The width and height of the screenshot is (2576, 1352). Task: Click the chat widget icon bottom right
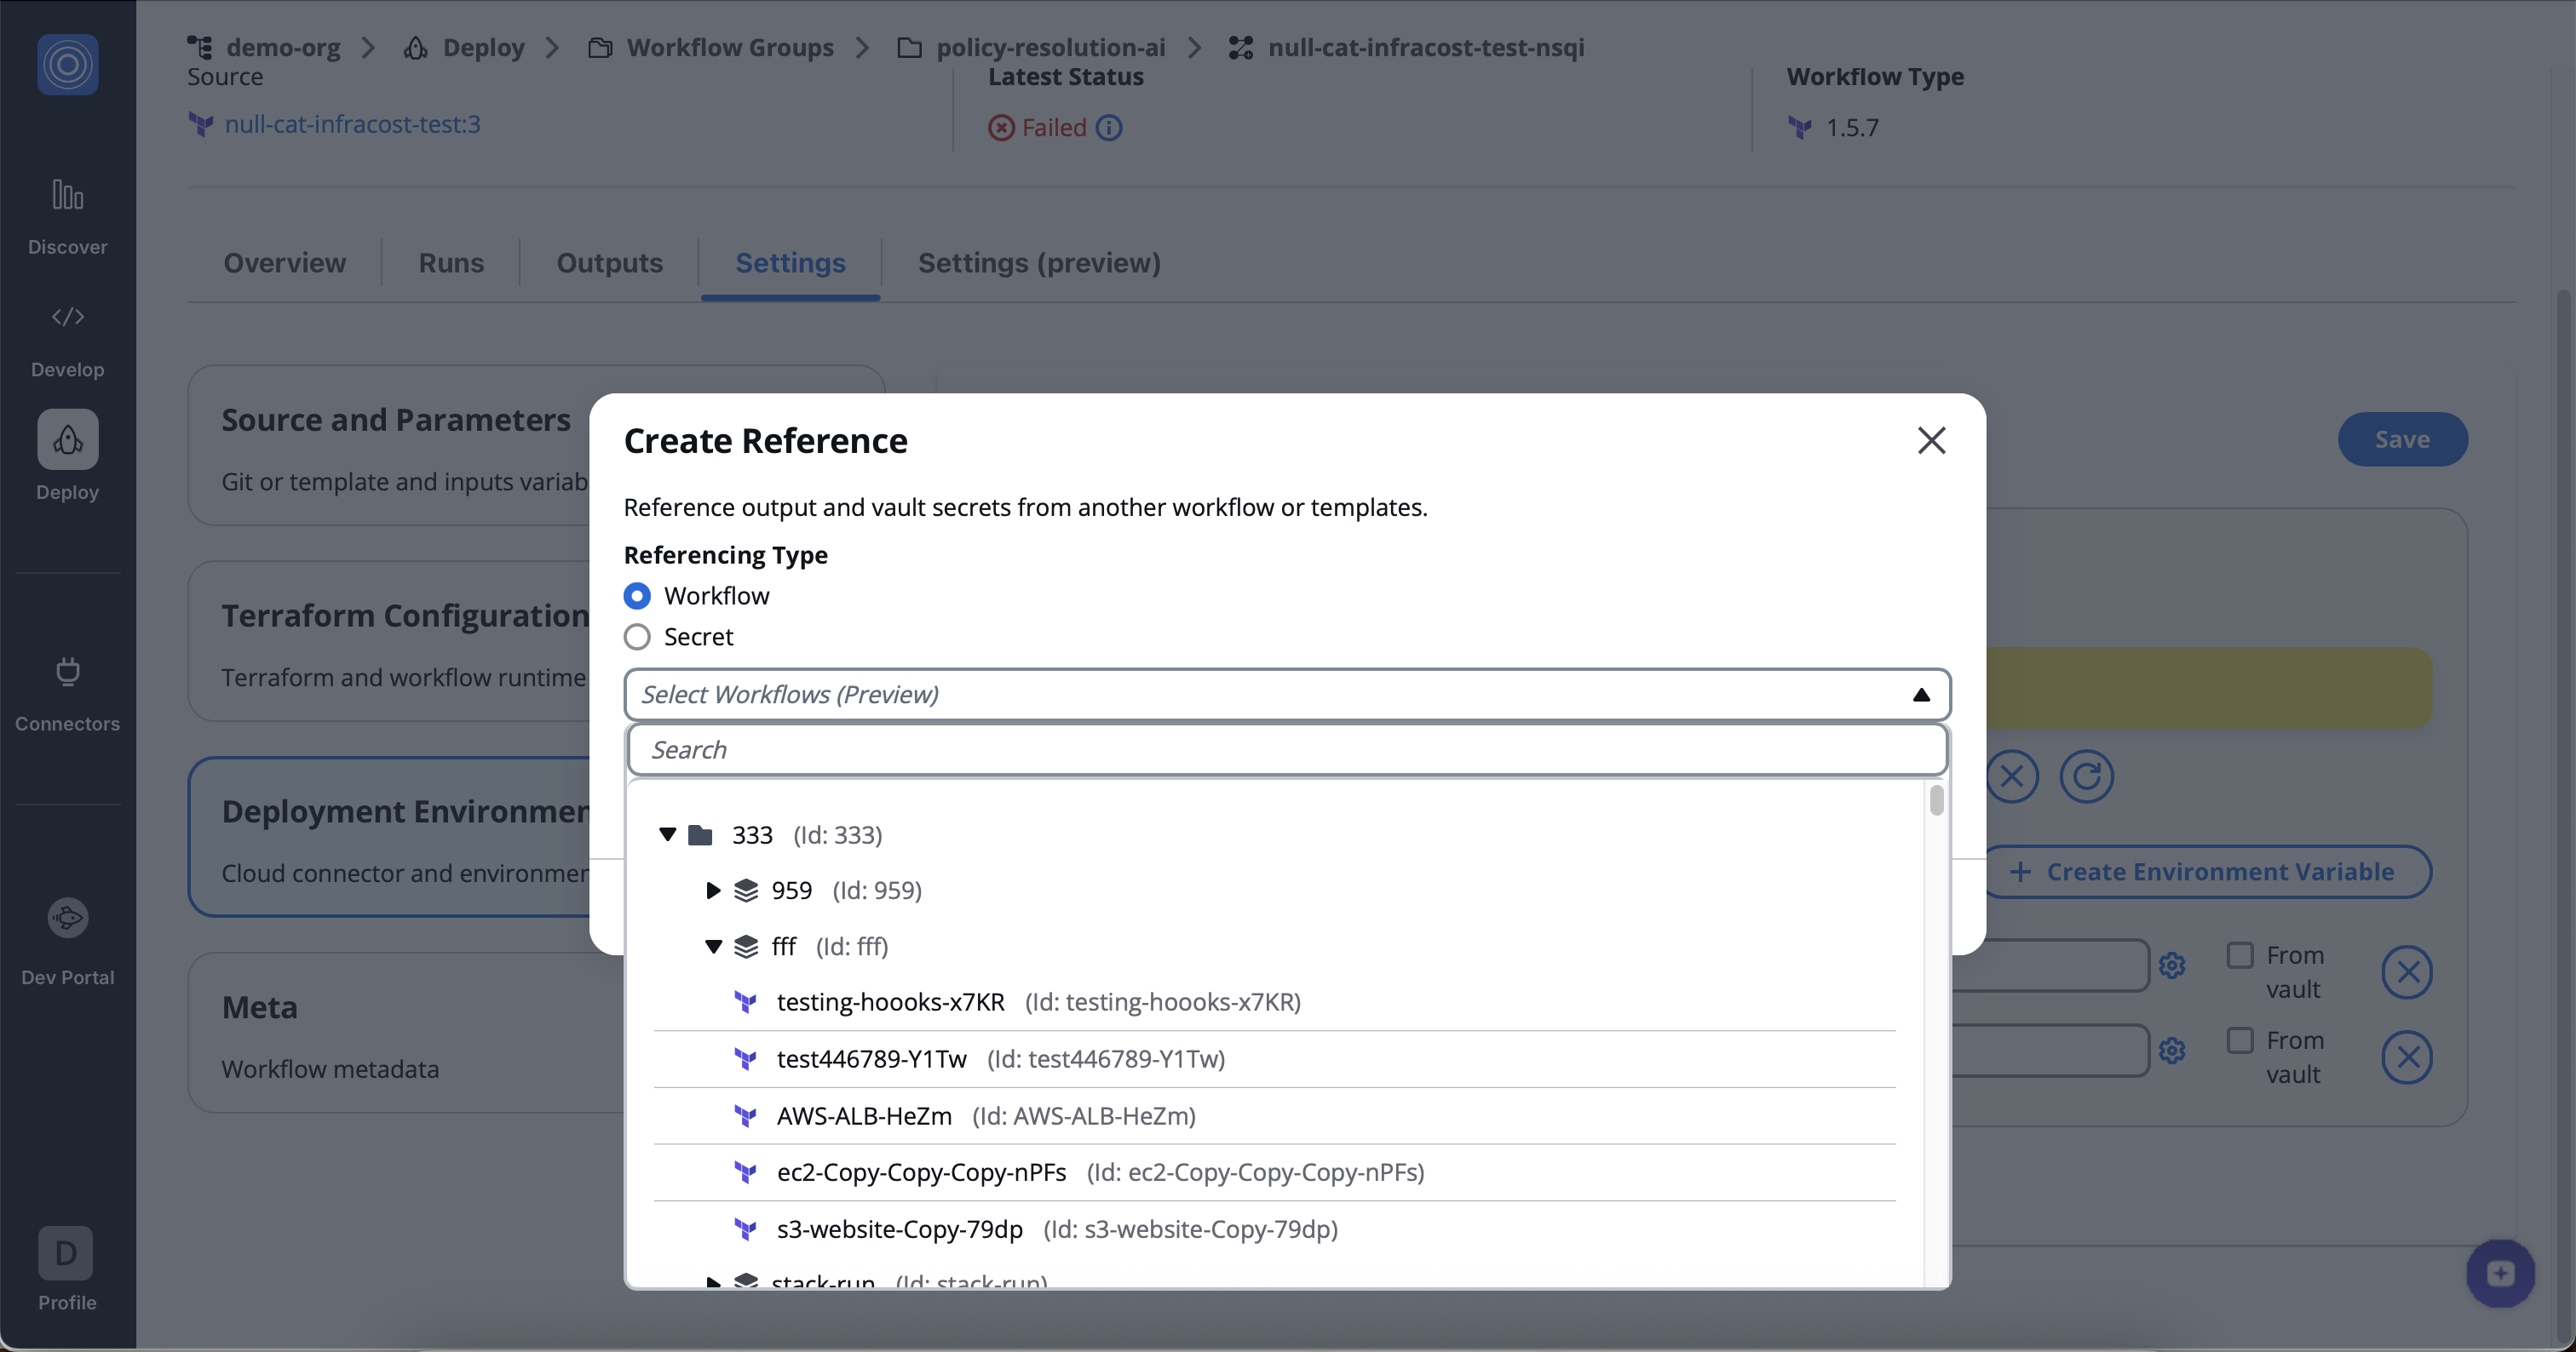pyautogui.click(x=2500, y=1273)
